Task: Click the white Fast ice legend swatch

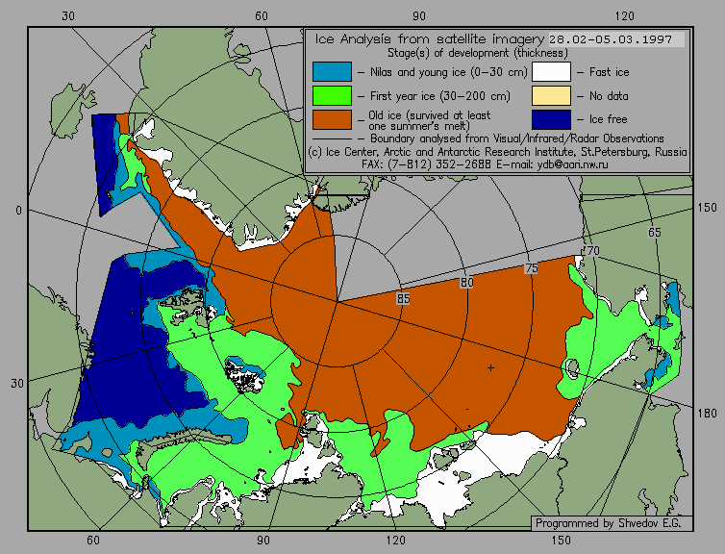Action: (551, 72)
